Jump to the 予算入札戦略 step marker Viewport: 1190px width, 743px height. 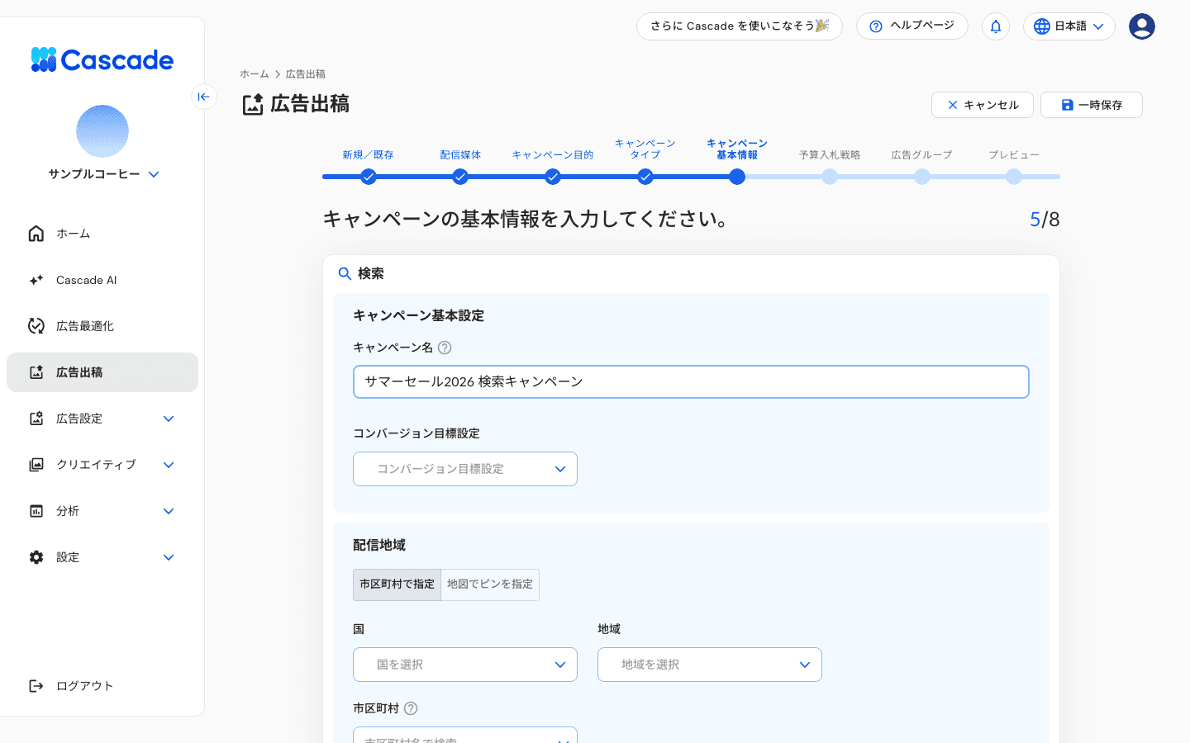pyautogui.click(x=830, y=177)
